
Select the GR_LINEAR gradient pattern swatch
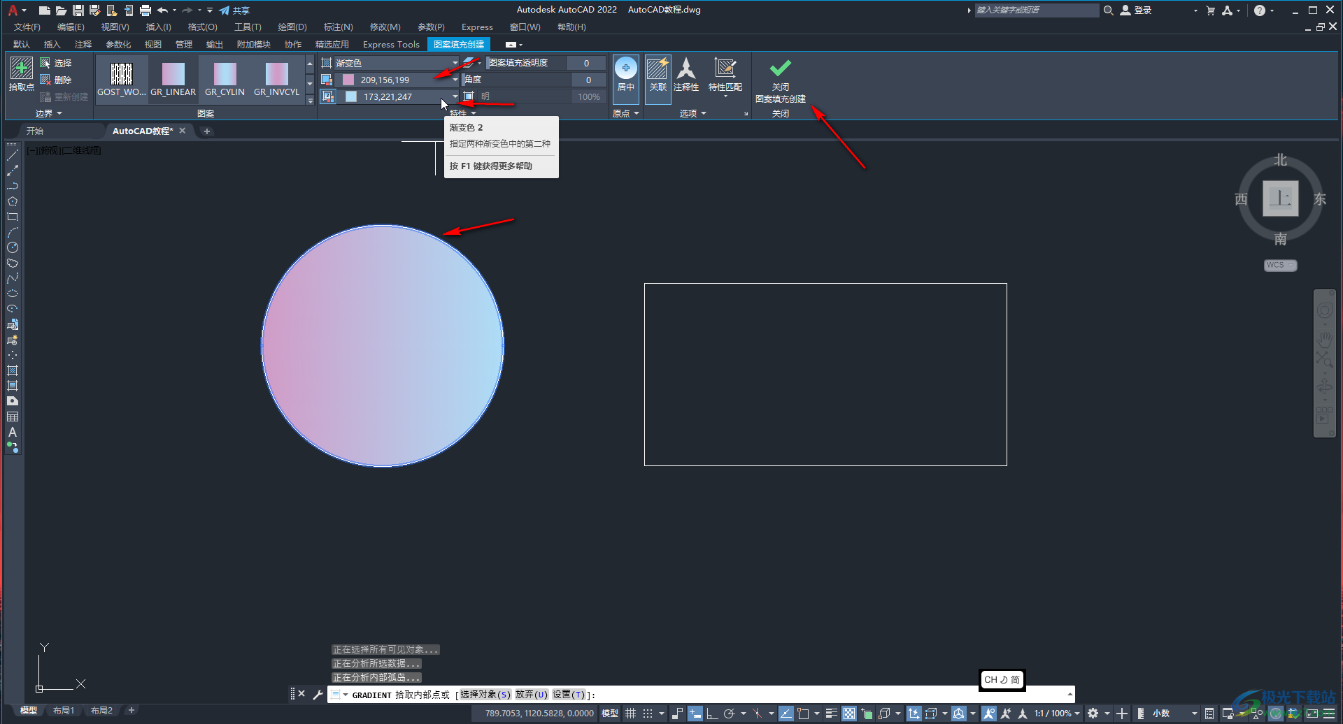[x=173, y=79]
